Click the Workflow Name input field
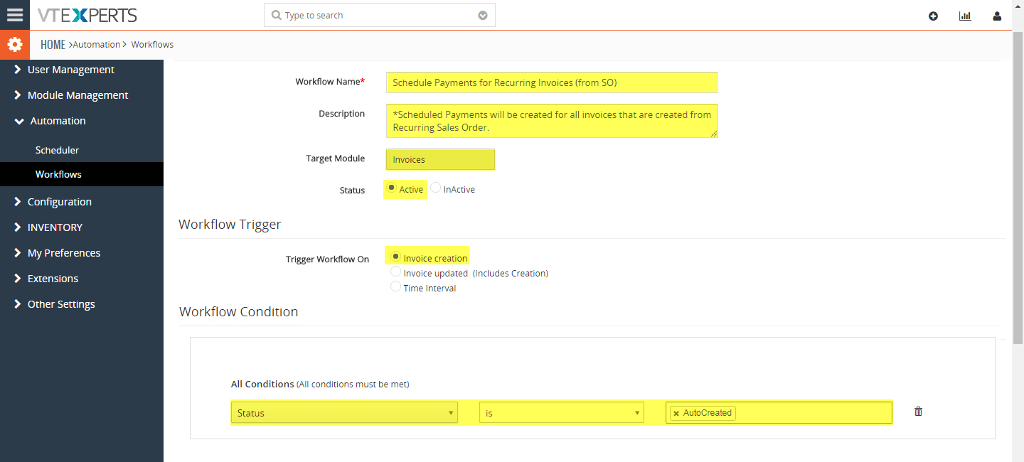 click(552, 82)
